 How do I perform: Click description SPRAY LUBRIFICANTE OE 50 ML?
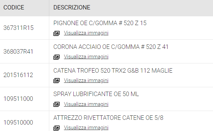click(x=96, y=94)
